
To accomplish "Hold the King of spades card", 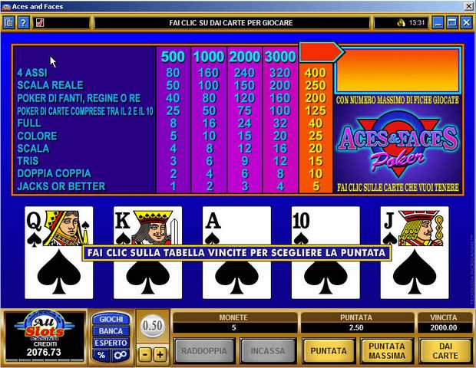I will pyautogui.click(x=148, y=252).
